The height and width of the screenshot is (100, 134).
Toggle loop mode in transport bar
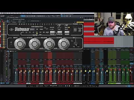tap(71, 86)
